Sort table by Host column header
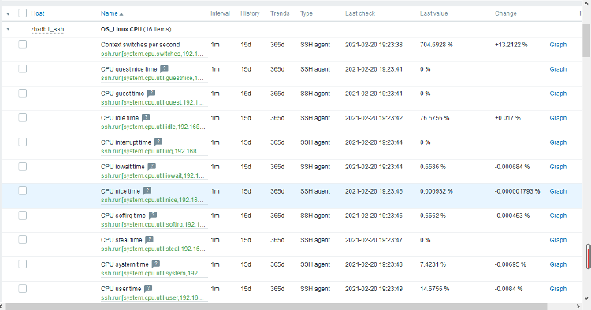Image resolution: width=591 pixels, height=310 pixels. click(x=38, y=13)
